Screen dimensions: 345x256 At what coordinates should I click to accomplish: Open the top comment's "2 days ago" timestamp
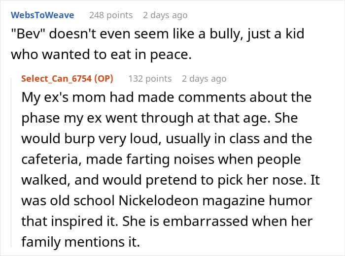click(165, 15)
